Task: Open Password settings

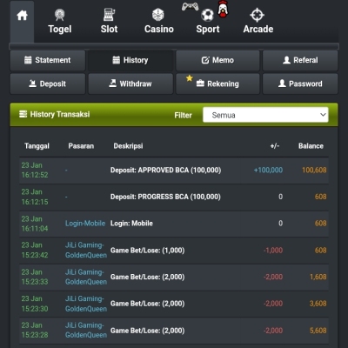Action: tap(300, 84)
